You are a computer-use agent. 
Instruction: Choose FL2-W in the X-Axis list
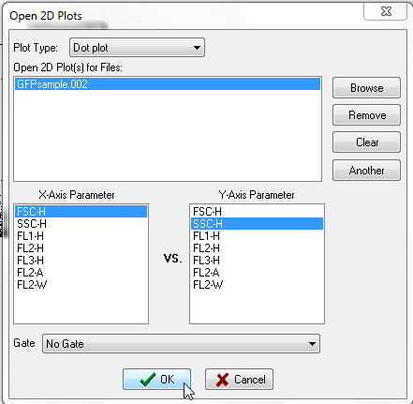click(81, 285)
